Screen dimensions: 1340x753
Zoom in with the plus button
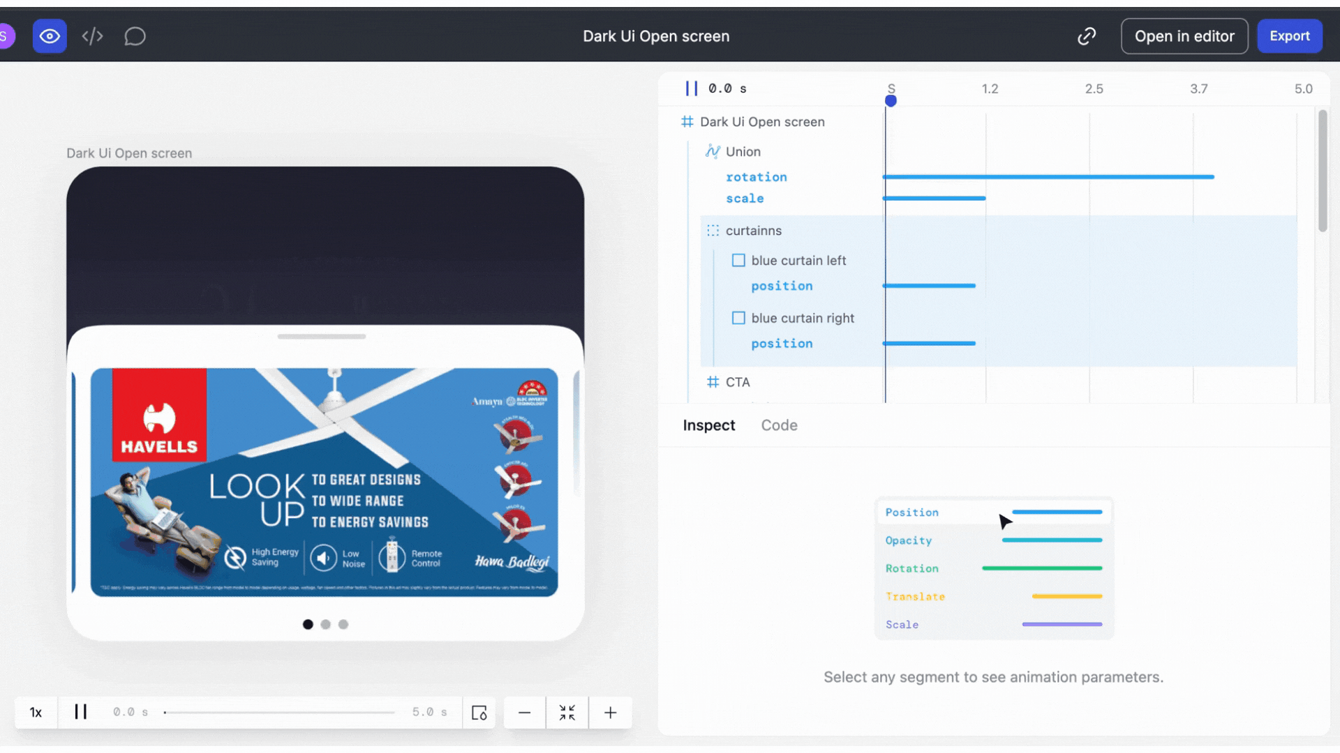[x=611, y=713]
